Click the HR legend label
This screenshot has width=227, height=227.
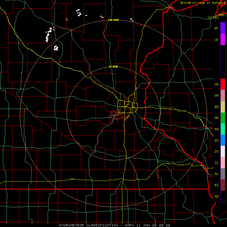[x=216, y=118]
